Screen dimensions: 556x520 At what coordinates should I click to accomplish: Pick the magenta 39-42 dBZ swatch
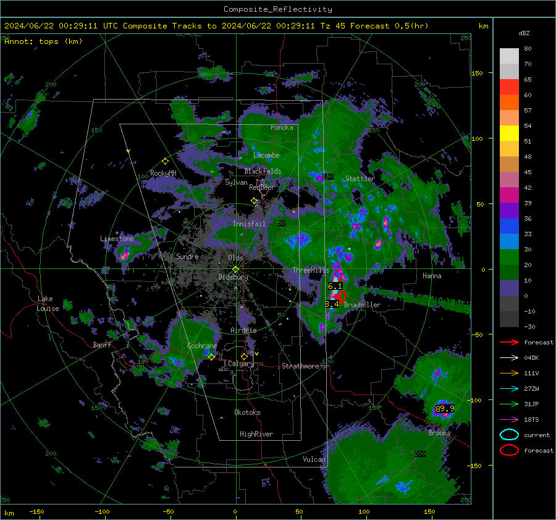[509, 195]
